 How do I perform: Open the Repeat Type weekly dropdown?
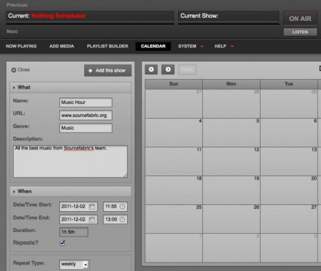[x=74, y=264]
